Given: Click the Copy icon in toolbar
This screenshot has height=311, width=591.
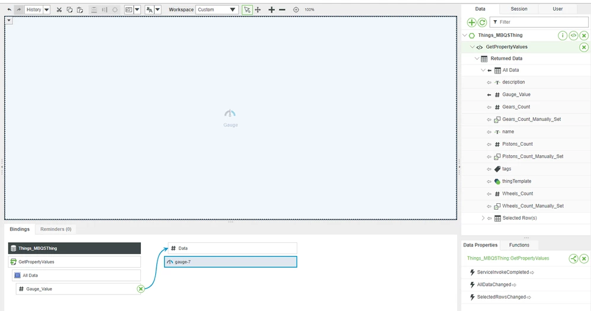Looking at the screenshot, I should (x=69, y=10).
